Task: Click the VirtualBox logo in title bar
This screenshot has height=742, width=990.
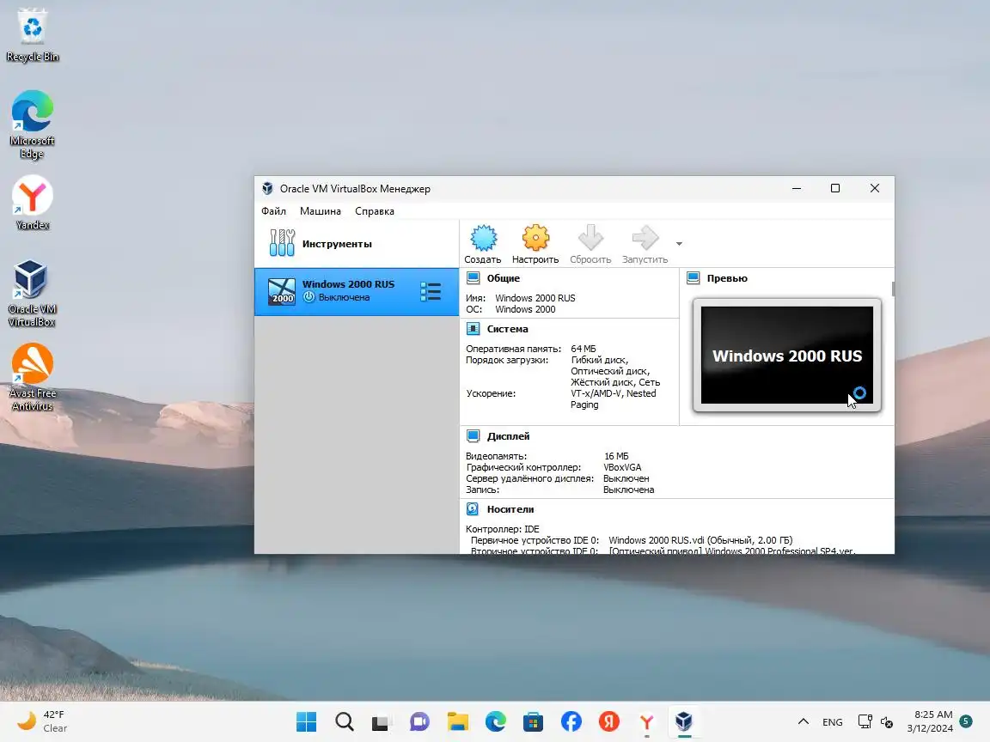Action: pos(268,189)
